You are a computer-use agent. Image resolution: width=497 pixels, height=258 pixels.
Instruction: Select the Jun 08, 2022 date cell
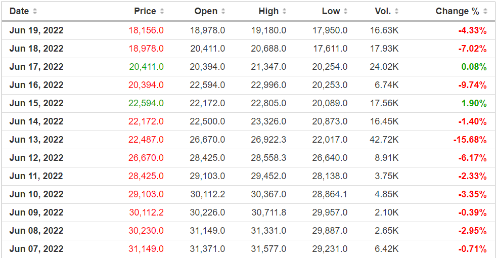tap(36, 231)
